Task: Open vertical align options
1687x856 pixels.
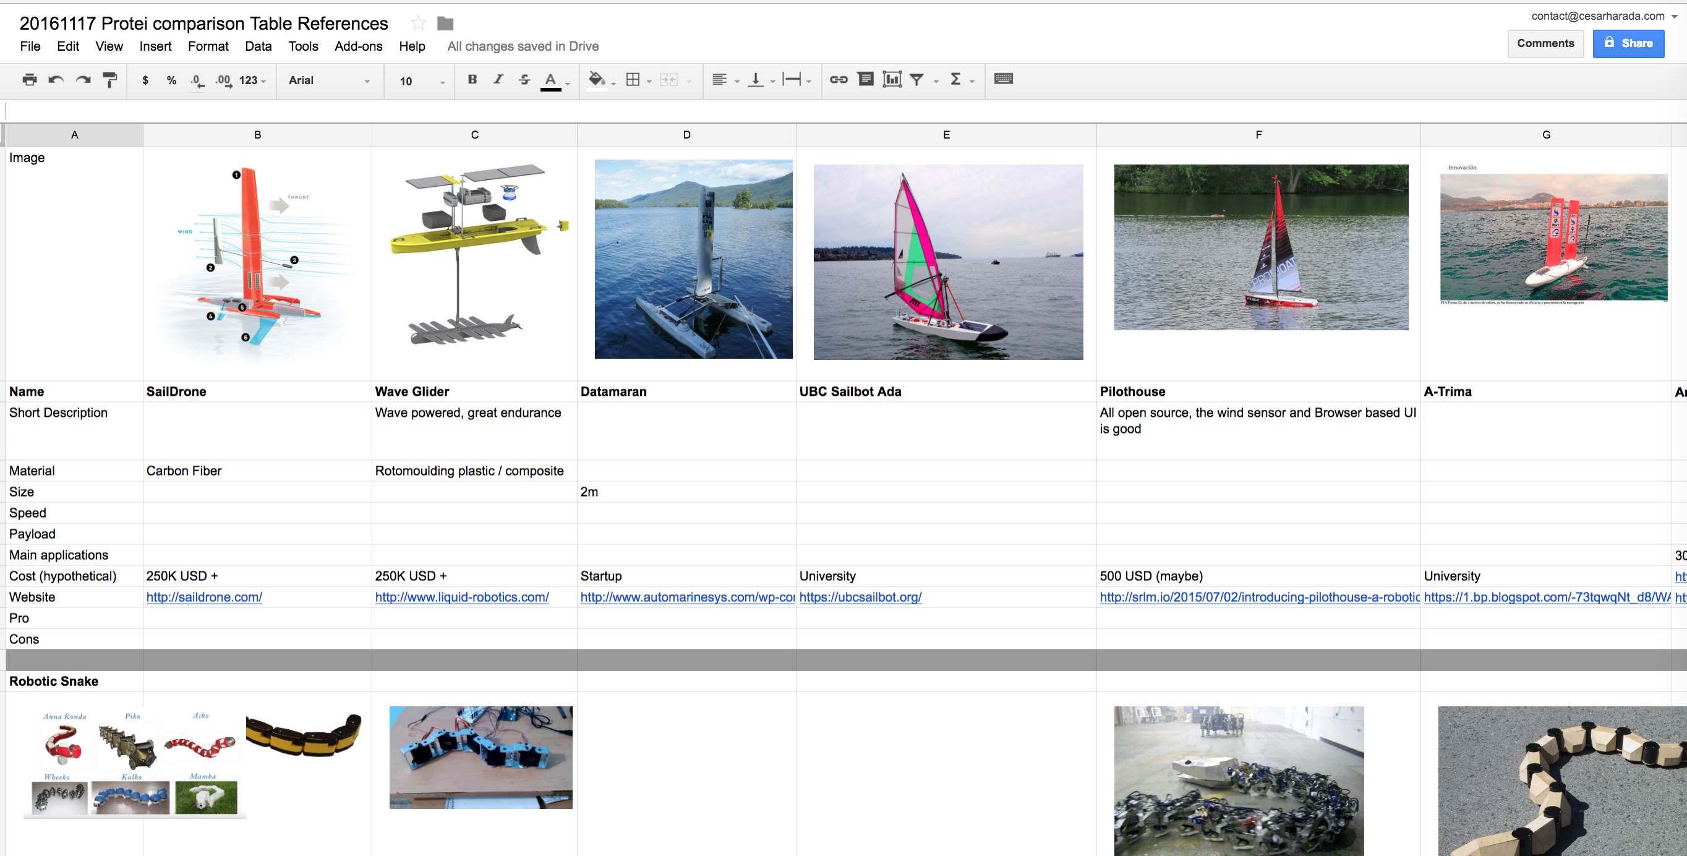Action: click(756, 79)
